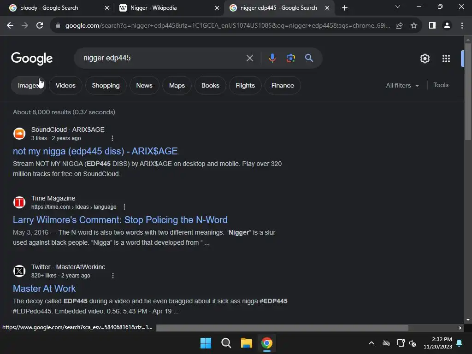Image resolution: width=472 pixels, height=354 pixels.
Task: Click the magnifier search button in the search box
Action: point(309,58)
